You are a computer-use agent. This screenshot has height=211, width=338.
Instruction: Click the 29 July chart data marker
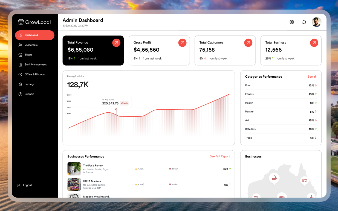pyautogui.click(x=116, y=109)
